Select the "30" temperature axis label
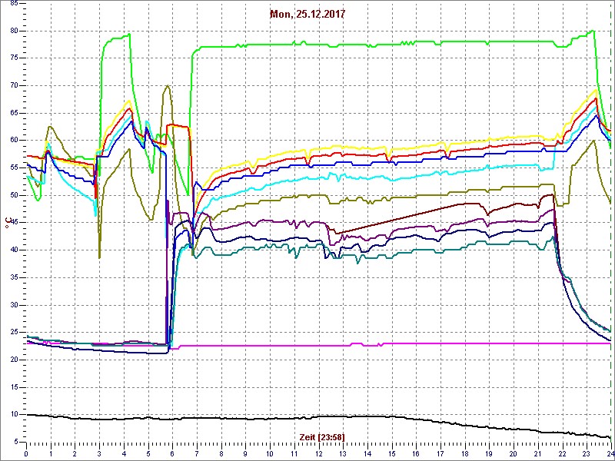 tap(13, 305)
